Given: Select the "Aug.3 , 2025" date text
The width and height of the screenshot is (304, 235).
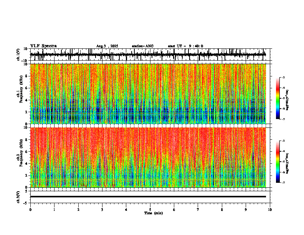Looking at the screenshot, I should click(107, 46).
